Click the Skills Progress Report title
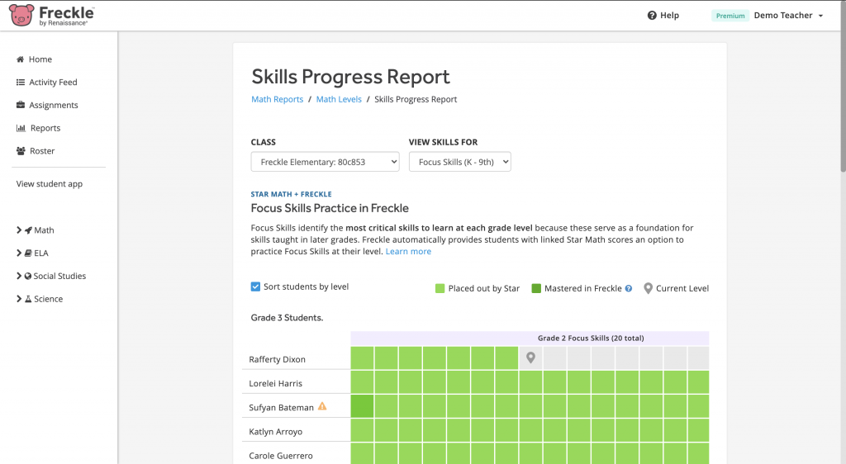846x464 pixels. (350, 77)
